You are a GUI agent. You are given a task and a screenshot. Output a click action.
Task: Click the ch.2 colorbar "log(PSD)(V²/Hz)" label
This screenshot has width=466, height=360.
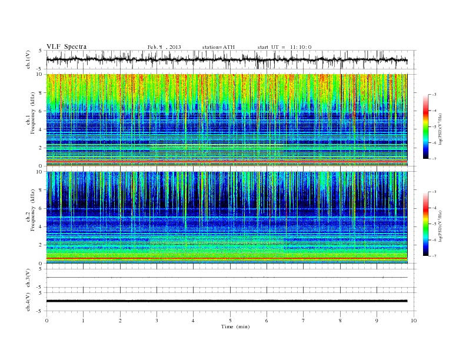coord(440,226)
